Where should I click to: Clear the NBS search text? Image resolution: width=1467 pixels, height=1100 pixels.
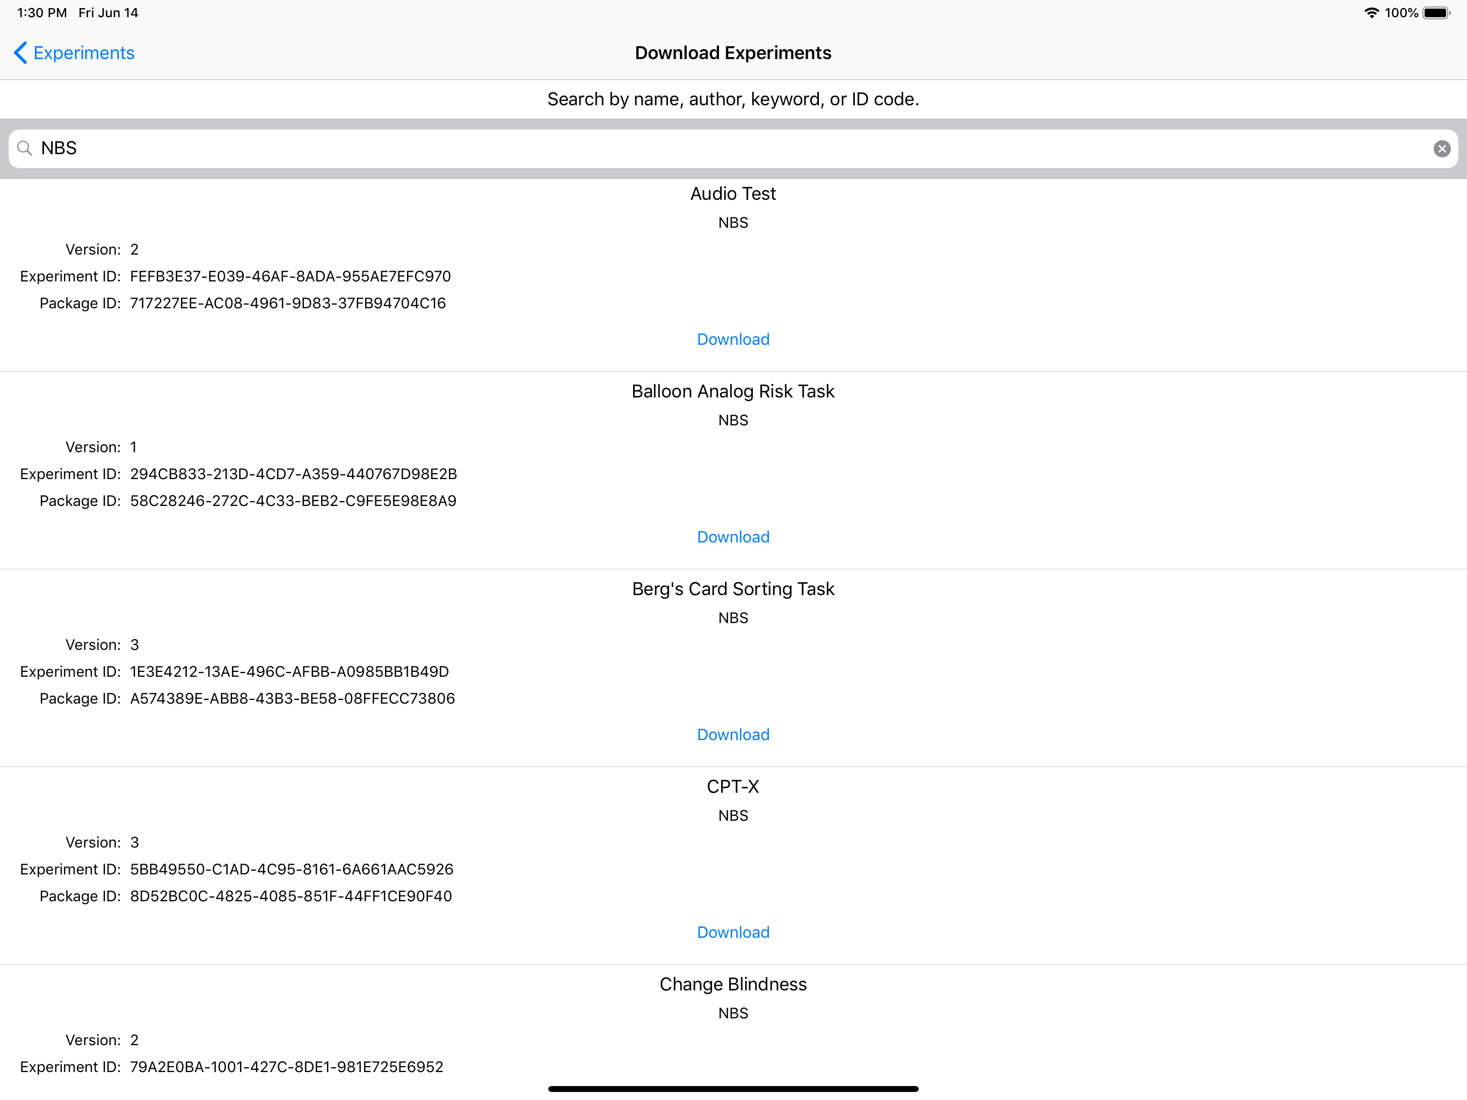(1441, 149)
